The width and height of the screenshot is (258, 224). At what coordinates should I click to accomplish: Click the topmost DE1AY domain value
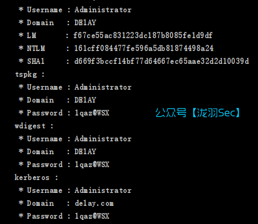[x=85, y=23]
